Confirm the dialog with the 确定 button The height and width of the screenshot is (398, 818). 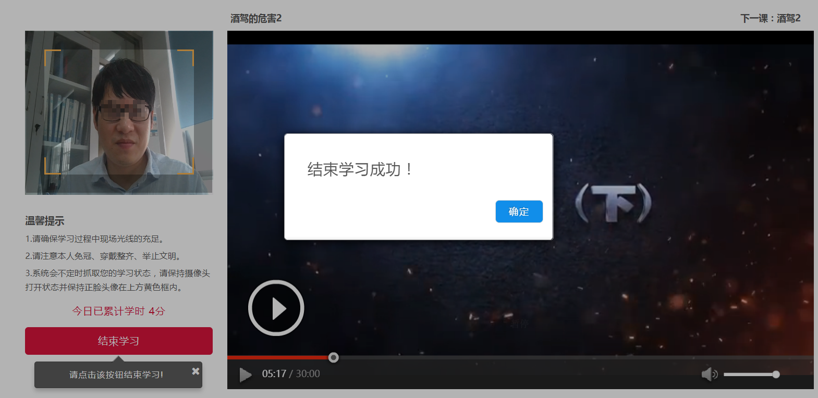coord(519,212)
